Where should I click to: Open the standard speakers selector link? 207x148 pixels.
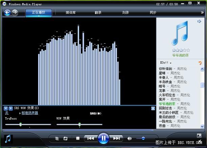point(30,113)
